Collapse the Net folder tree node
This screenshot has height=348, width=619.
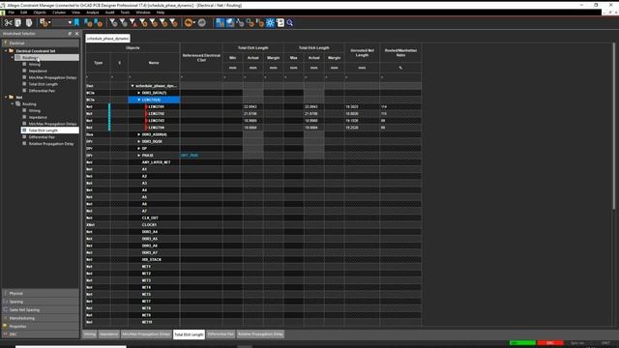(x=6, y=97)
